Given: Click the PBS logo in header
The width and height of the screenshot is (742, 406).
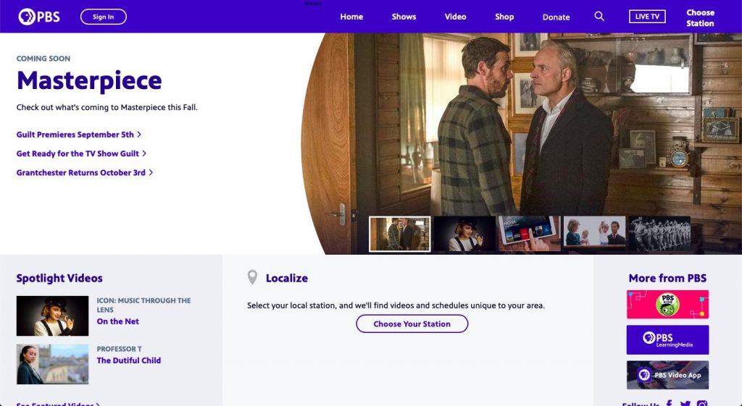Looking at the screenshot, I should coord(39,17).
